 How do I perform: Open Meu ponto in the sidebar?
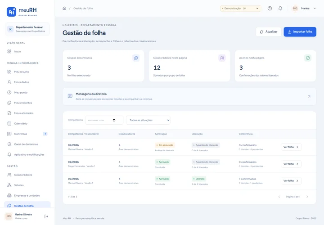pos(27,92)
